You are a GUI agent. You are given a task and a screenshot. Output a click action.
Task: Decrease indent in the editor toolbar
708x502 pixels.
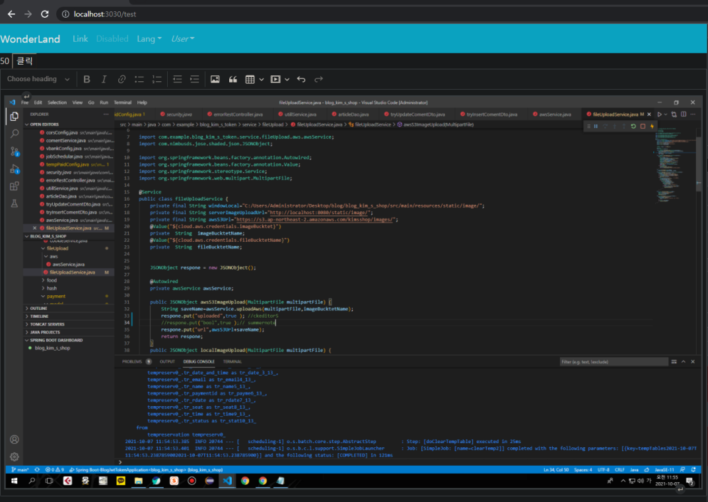point(177,79)
